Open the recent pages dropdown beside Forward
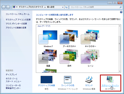The width and height of the screenshot is (124, 94). [11, 7]
